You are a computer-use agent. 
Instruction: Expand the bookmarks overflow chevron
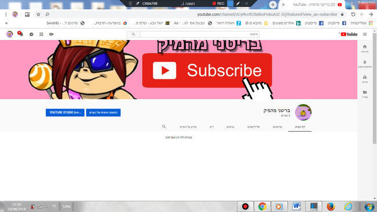click(x=6, y=23)
